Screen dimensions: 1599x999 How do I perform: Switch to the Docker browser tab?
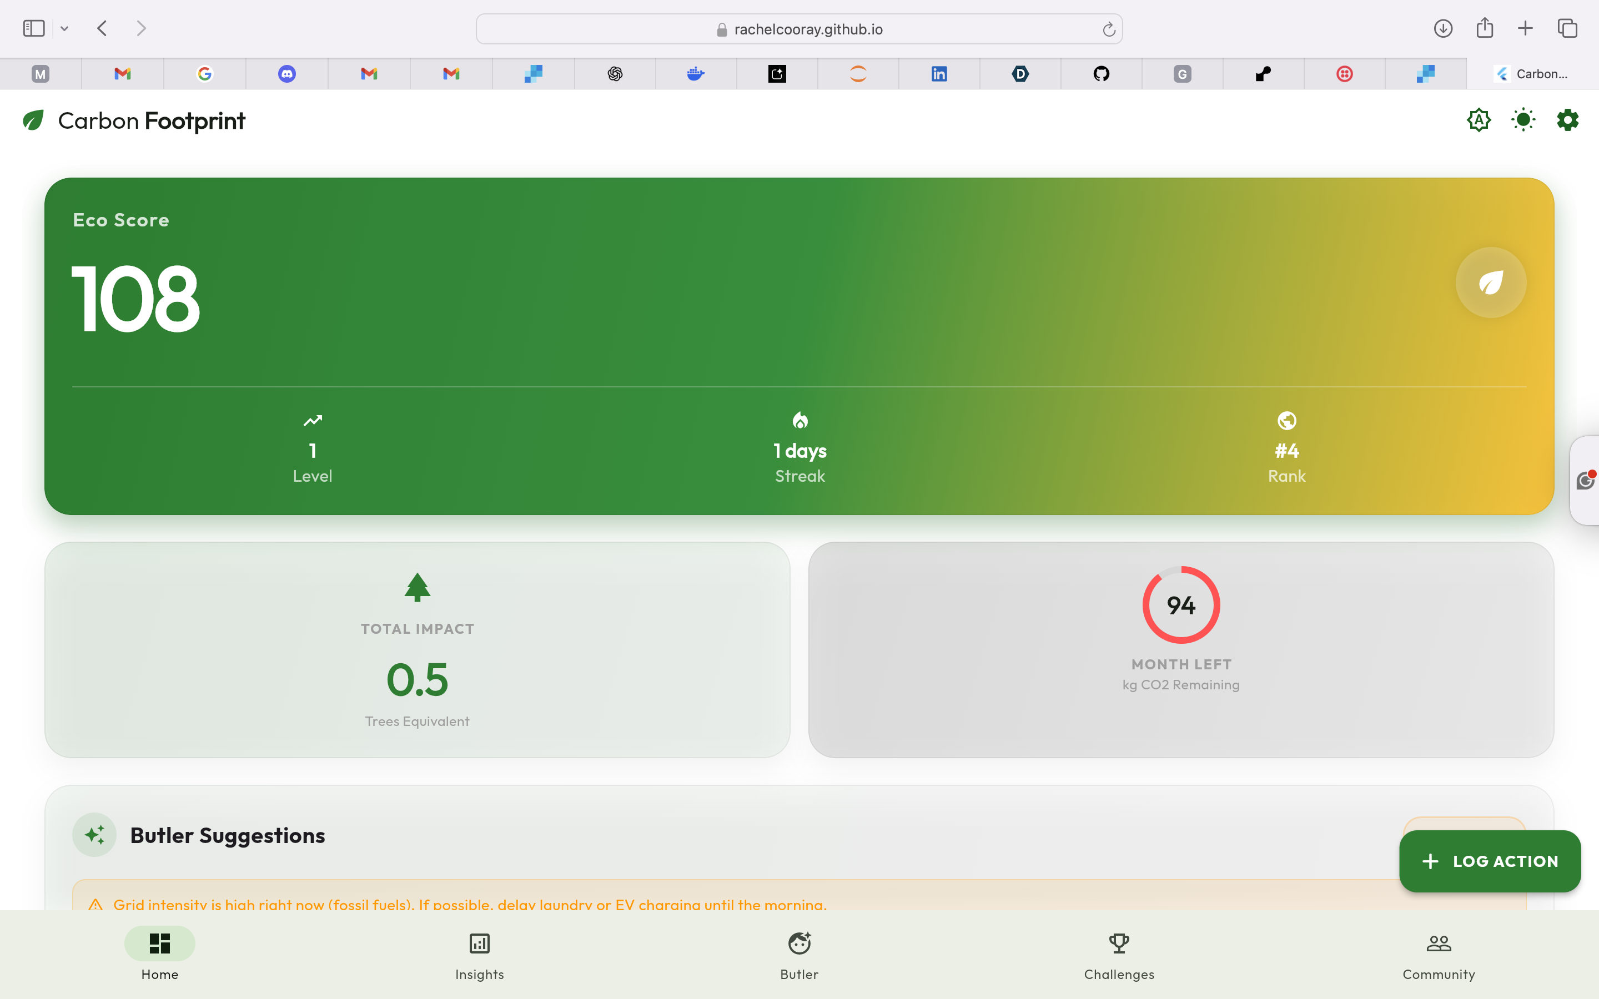tap(696, 73)
